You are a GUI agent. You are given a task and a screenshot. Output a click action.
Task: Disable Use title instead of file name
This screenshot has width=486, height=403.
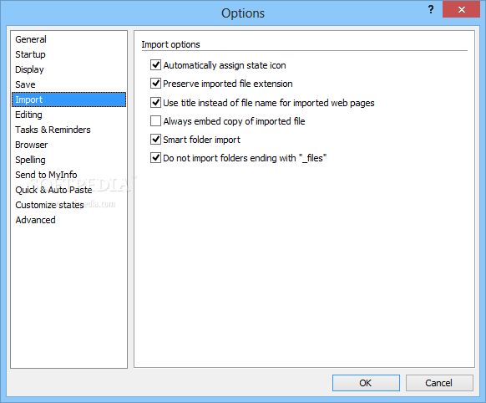click(155, 102)
